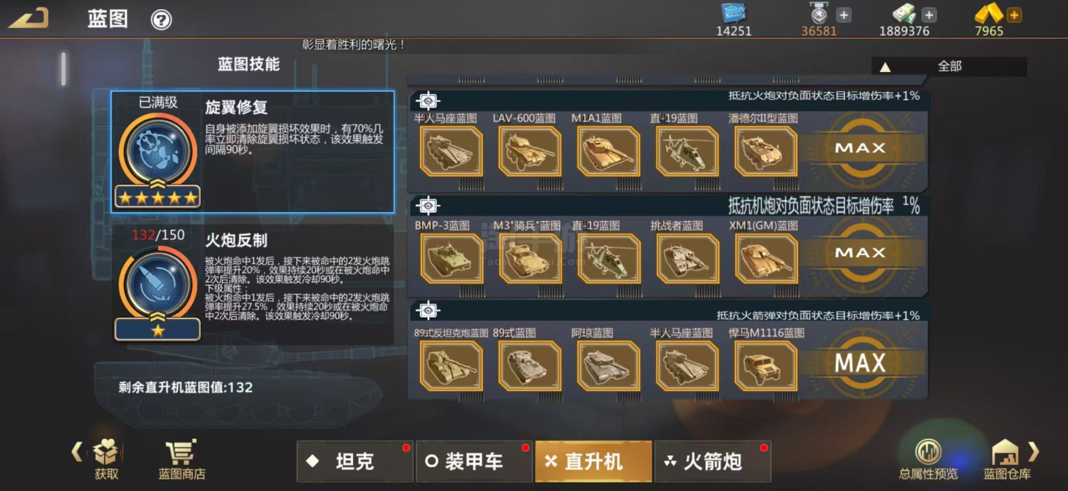
Task: Add gold with the plus button
Action: point(1014,15)
